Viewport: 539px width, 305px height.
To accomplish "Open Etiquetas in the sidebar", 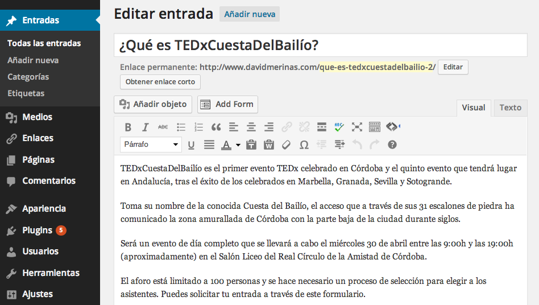I will 26,93.
